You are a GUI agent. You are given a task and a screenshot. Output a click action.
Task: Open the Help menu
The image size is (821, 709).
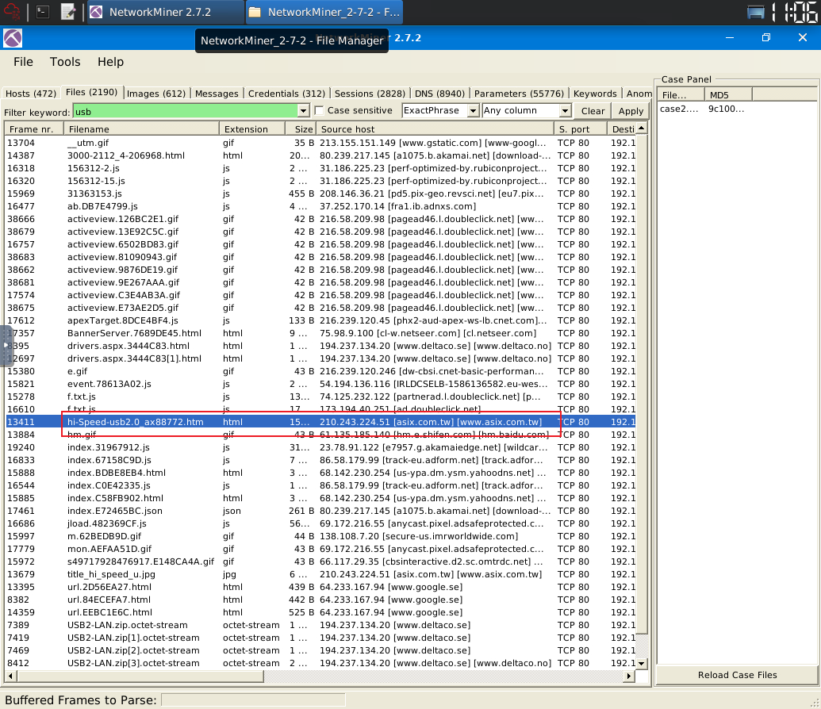[x=110, y=62]
